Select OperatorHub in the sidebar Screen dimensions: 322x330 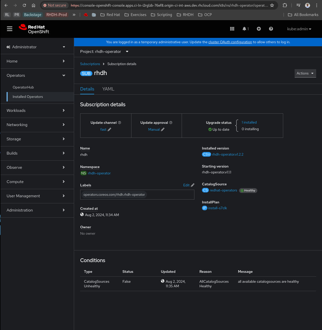click(x=23, y=87)
